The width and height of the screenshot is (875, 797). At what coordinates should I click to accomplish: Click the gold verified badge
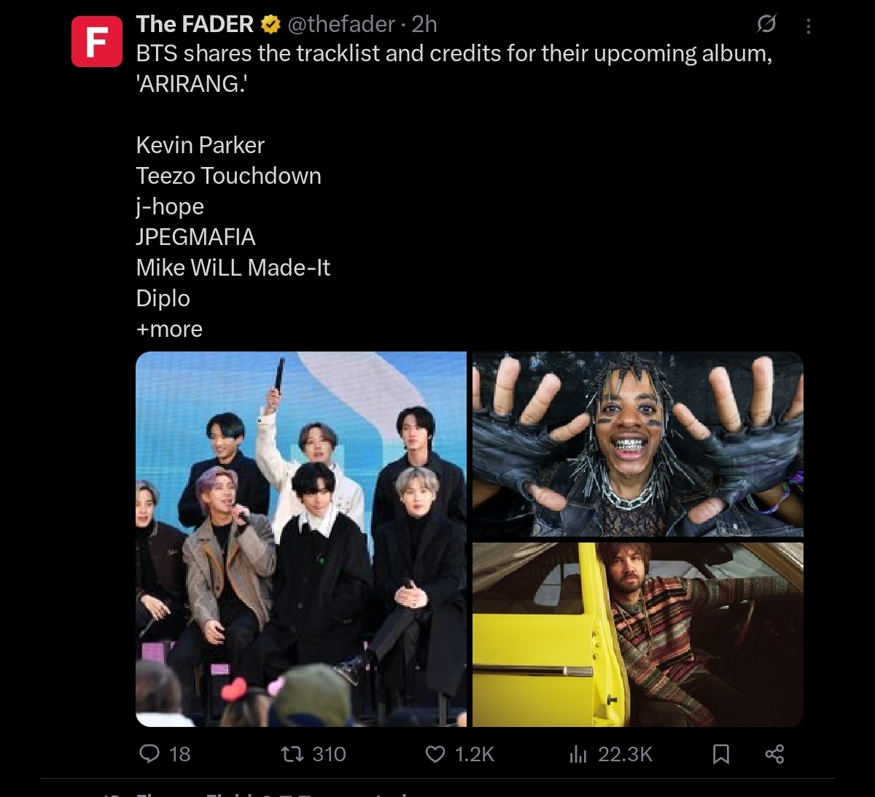(x=271, y=25)
